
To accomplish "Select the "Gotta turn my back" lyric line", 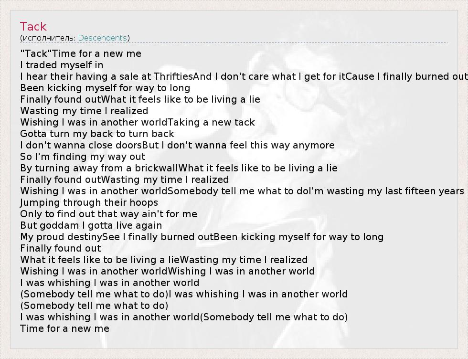I will tap(97, 134).
